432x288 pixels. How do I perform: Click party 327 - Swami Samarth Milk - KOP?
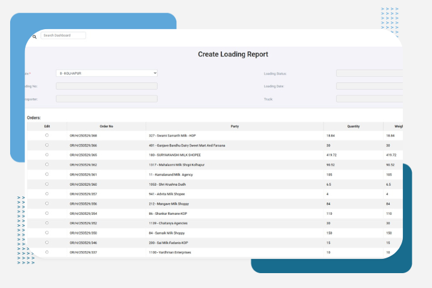pos(172,136)
